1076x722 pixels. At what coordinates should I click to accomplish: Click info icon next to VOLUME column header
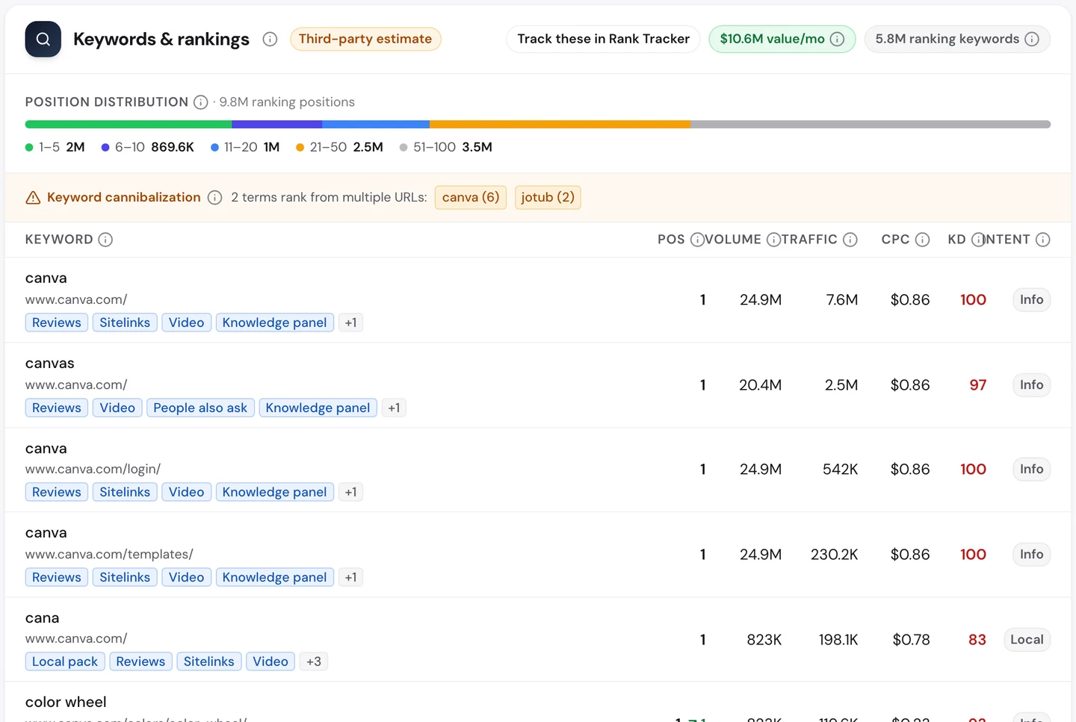(773, 240)
